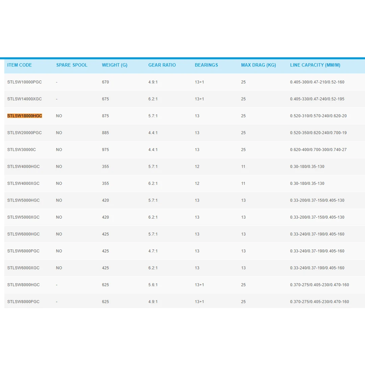
Task: Select the STLSW6000PGC item code
Action: pyautogui.click(x=23, y=251)
